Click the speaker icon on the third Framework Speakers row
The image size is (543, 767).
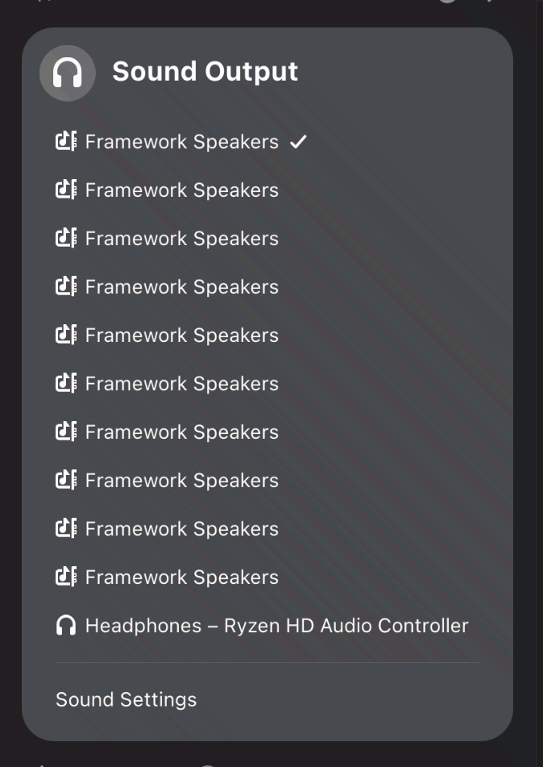coord(66,239)
